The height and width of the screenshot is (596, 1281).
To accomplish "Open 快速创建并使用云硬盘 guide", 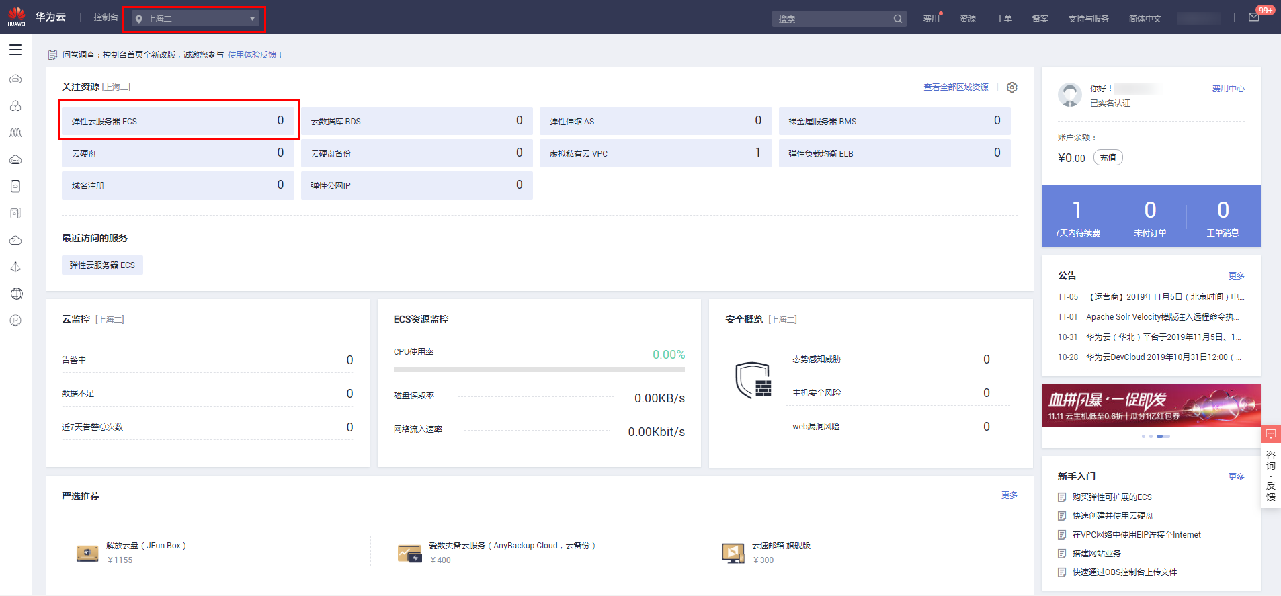I will coord(1112,516).
